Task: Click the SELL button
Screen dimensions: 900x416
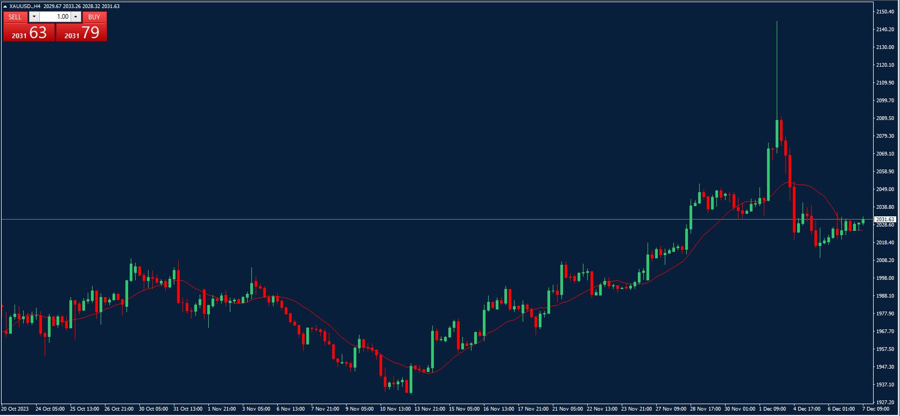Action: (15, 17)
